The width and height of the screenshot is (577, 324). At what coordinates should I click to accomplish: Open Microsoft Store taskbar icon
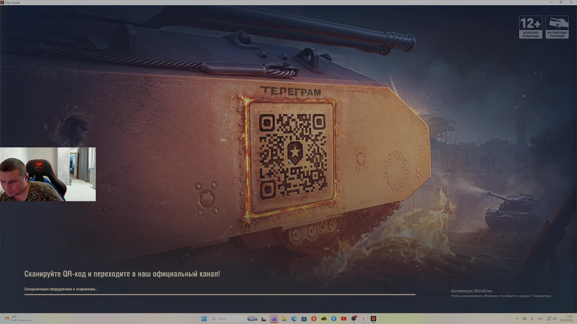[304, 319]
